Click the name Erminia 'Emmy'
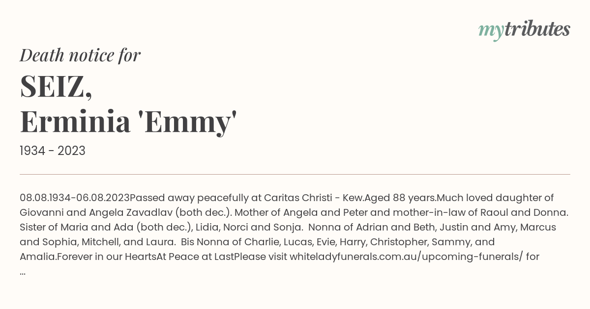 [x=128, y=122]
